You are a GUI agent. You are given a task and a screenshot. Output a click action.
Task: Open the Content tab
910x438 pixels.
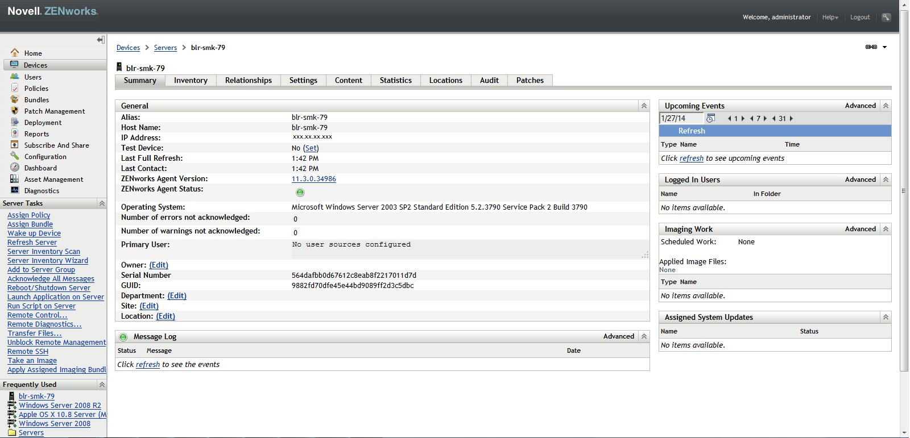pyautogui.click(x=349, y=80)
